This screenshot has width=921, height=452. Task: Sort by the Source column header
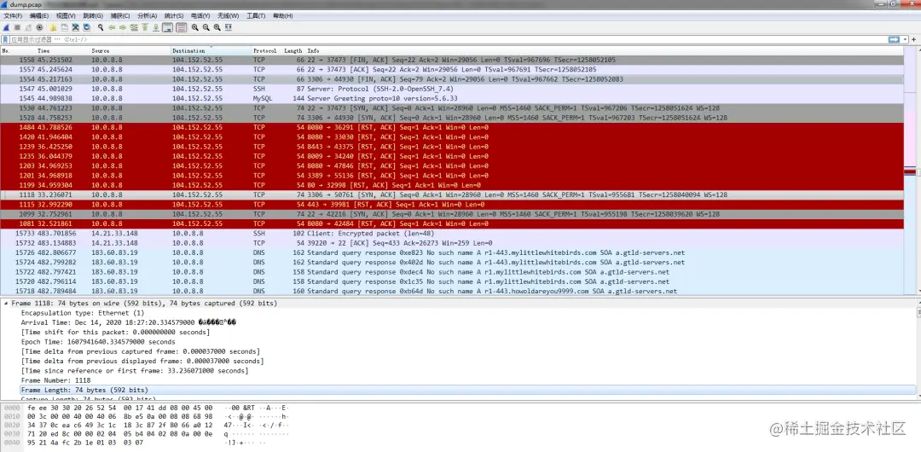click(130, 51)
